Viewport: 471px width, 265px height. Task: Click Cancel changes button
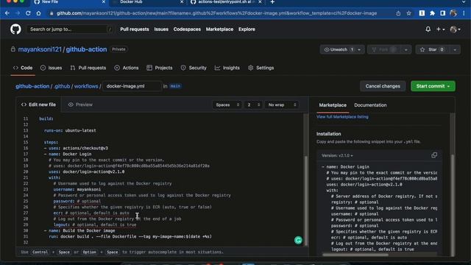click(383, 86)
